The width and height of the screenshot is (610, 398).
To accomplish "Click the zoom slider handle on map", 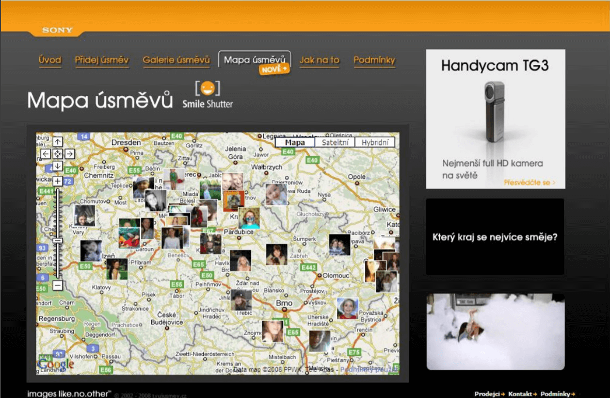I will tap(58, 241).
